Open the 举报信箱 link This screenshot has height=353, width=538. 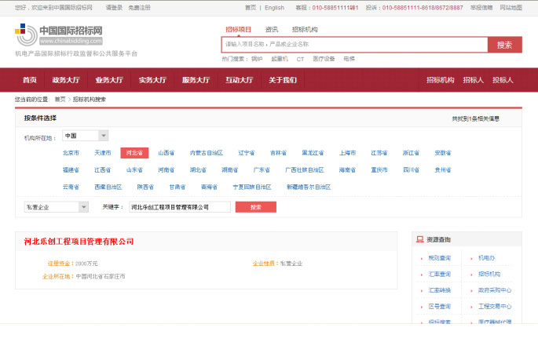tap(481, 8)
